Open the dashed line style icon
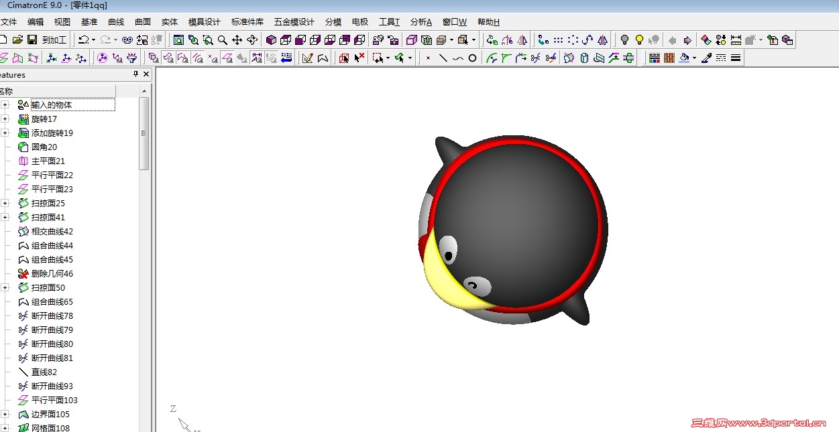Image resolution: width=839 pixels, height=432 pixels. coord(721,58)
